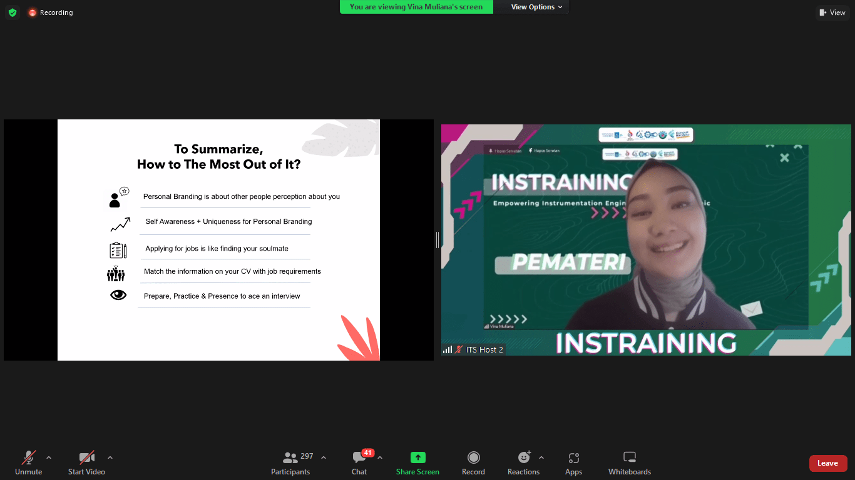
Task: Open the View layout button
Action: coord(832,12)
